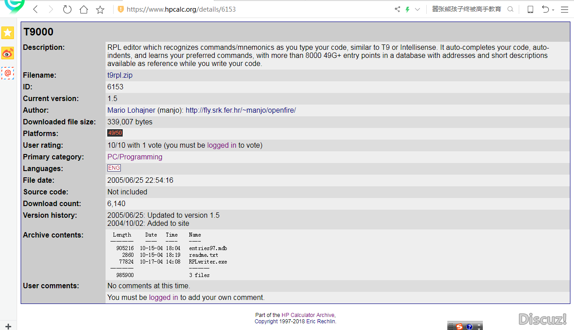574x330 pixels.
Task: Click the 'Added to site' history line
Action: [x=148, y=224]
